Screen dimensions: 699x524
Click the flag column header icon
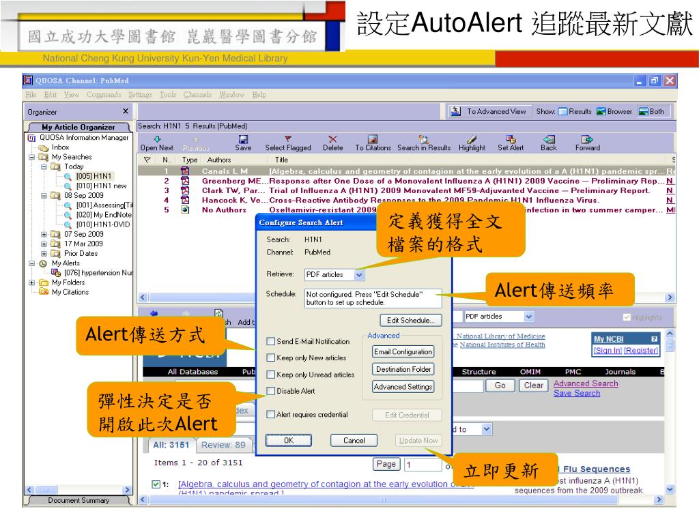pos(147,160)
